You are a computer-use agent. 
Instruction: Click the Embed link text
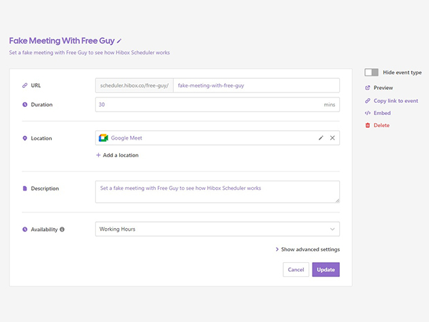(382, 113)
